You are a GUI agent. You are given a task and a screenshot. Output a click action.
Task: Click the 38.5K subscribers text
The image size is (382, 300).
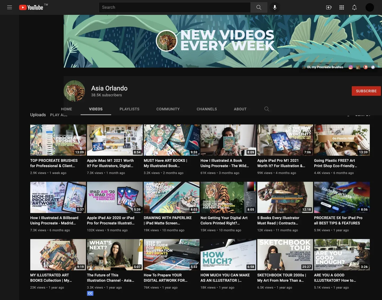[x=107, y=95]
